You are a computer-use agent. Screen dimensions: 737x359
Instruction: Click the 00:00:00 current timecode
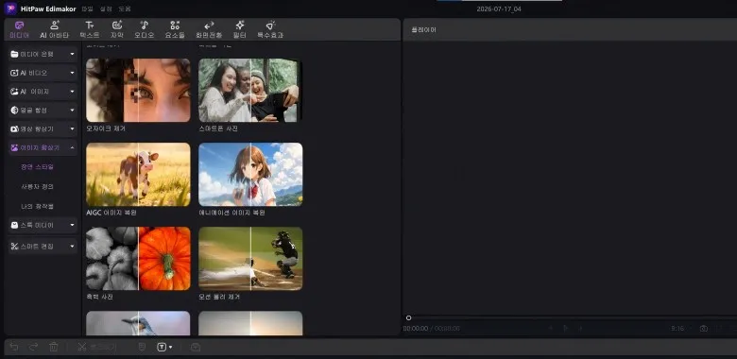point(416,329)
